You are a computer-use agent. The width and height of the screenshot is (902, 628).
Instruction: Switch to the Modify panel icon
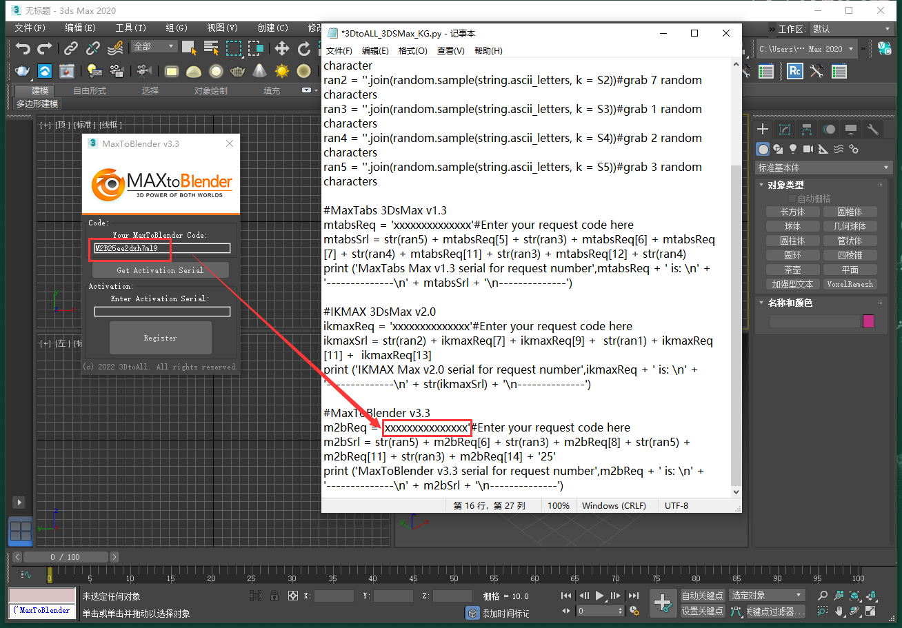[x=785, y=130]
